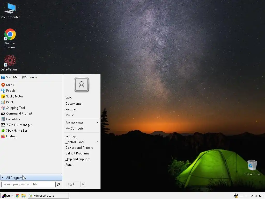Open Help and Support
Viewport: 265px width, 199px height.
pos(77,159)
